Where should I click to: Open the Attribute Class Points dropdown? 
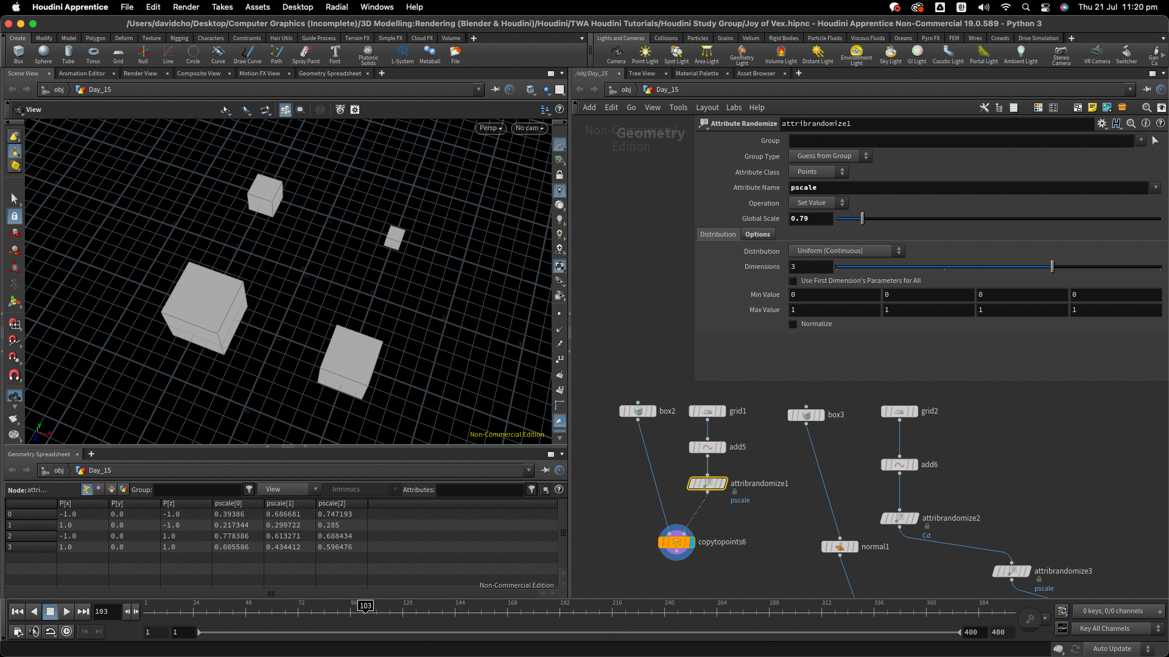click(x=818, y=172)
